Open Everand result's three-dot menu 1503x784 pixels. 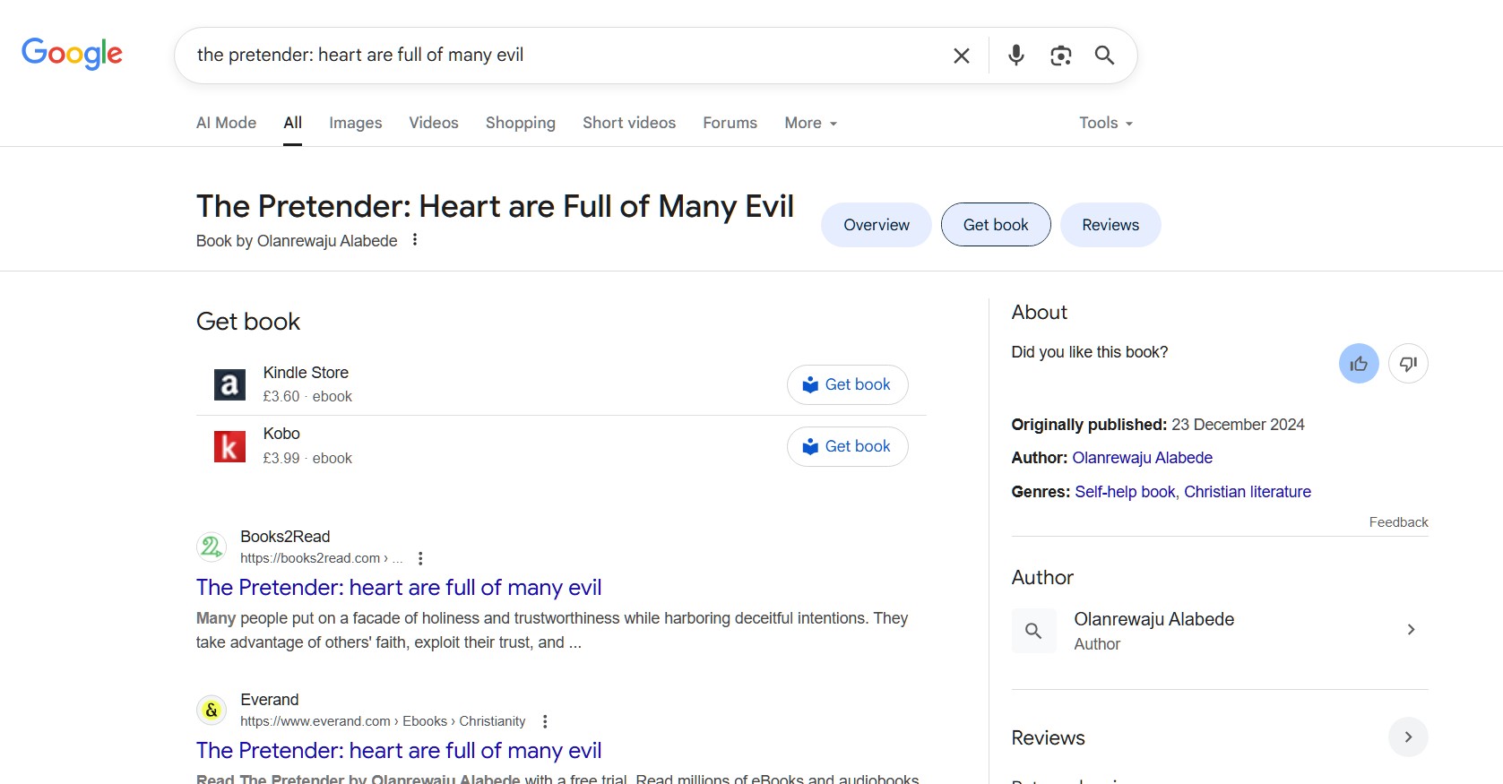545,721
